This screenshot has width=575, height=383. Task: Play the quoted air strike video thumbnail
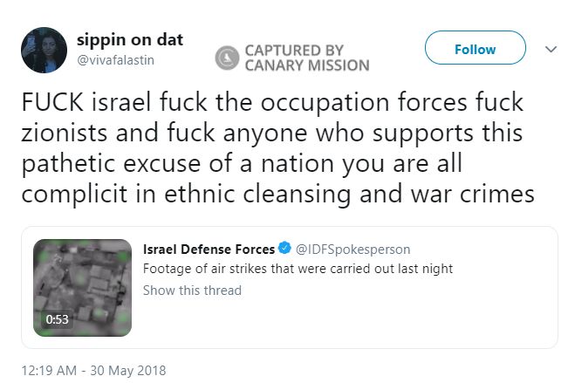pos(82,287)
